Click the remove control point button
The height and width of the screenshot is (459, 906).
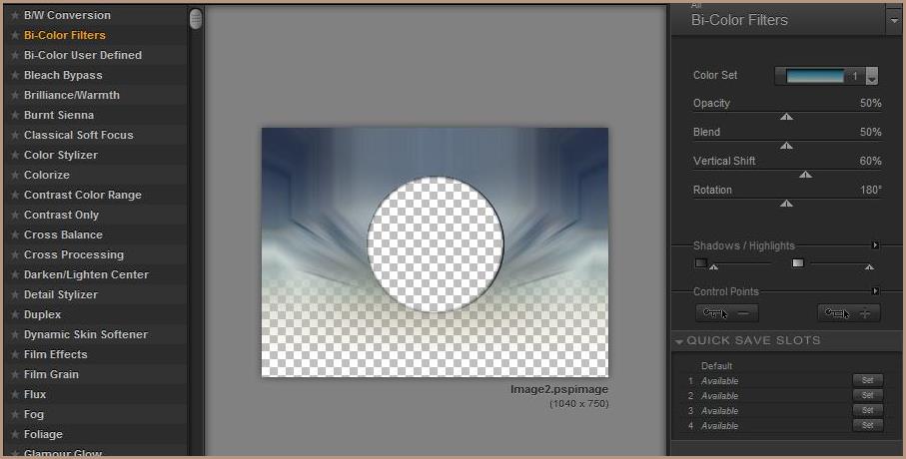pyautogui.click(x=729, y=313)
